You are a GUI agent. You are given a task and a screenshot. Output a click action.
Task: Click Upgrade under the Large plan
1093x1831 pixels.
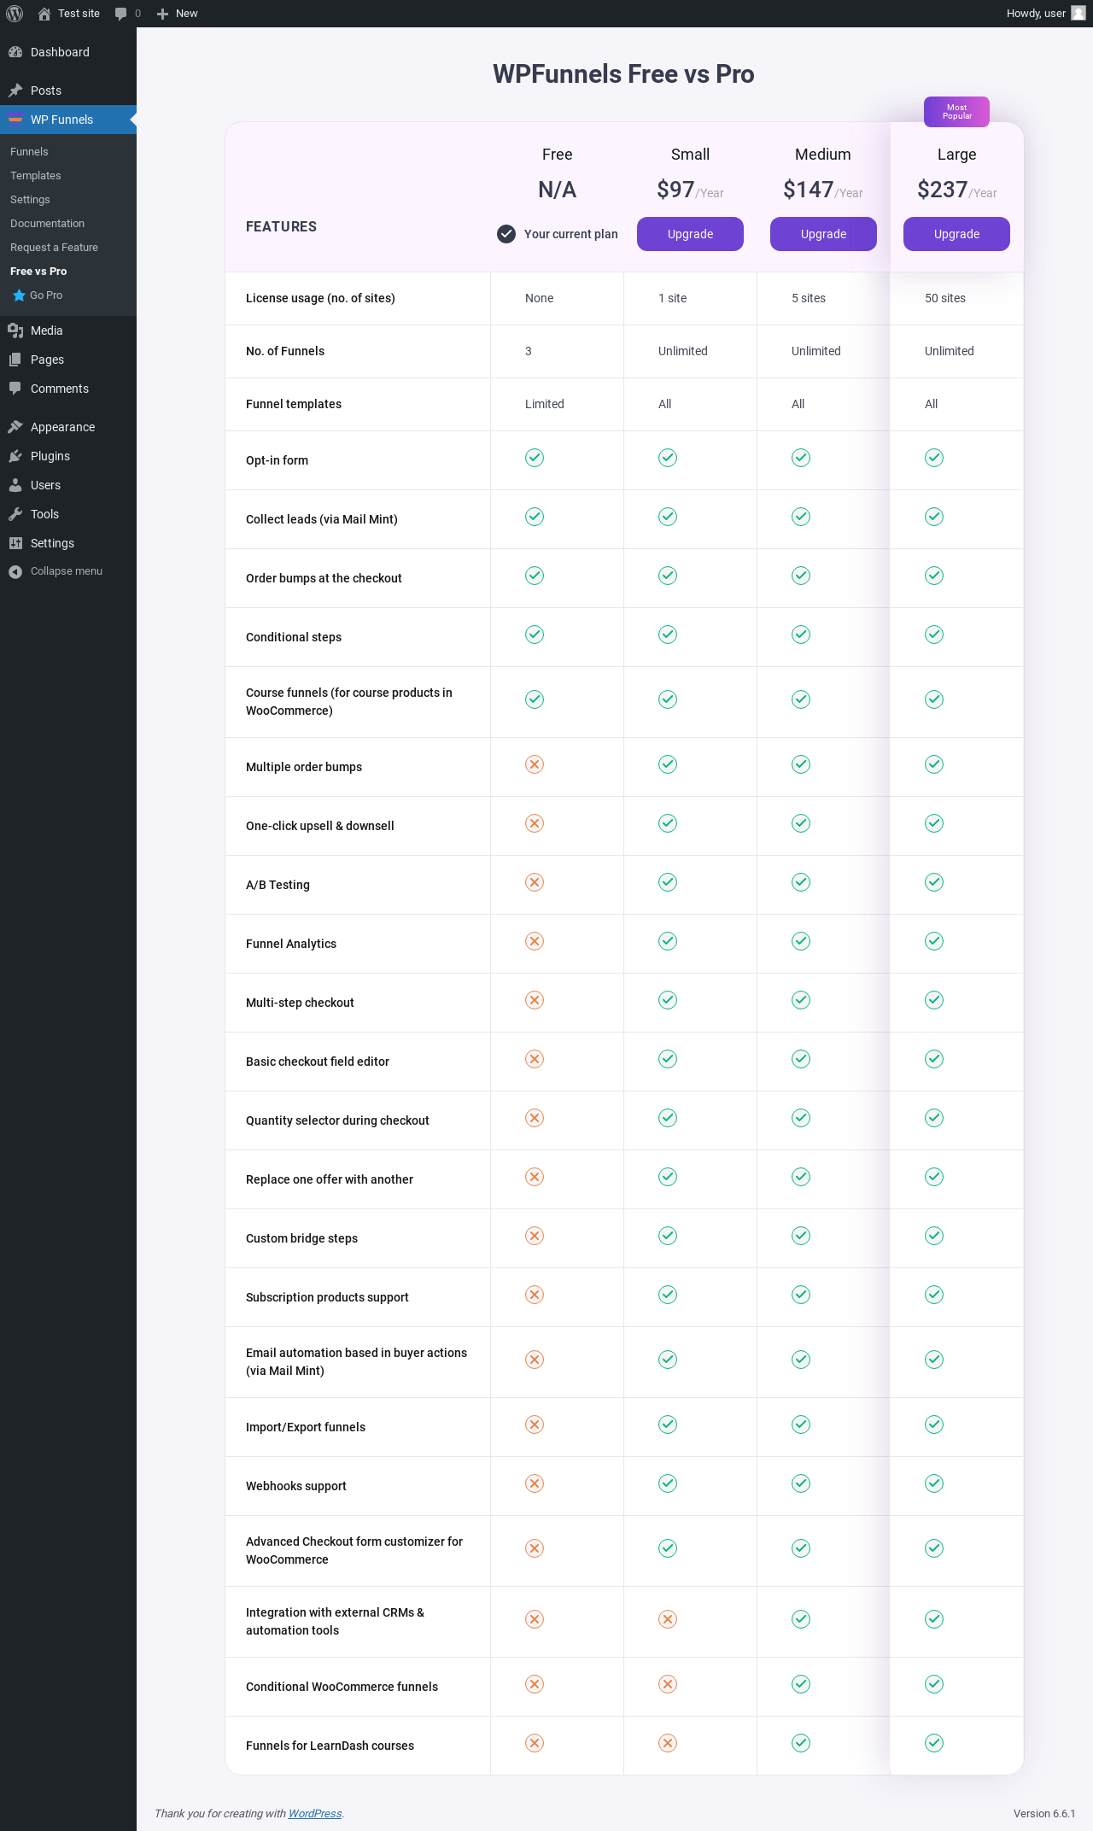coord(956,234)
